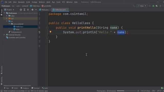Viewport: 164px width, 92px height.
Task: Collapse the FirstLesson project root
Action: (x=4, y=13)
